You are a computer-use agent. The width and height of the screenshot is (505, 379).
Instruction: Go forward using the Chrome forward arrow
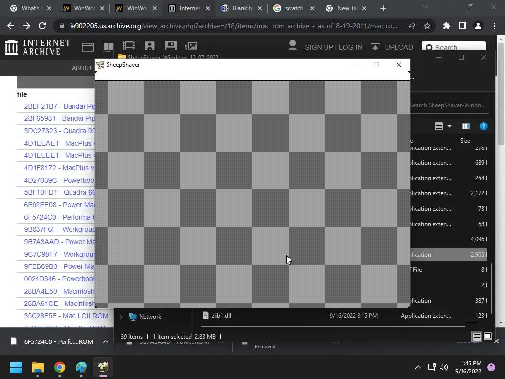(27, 26)
